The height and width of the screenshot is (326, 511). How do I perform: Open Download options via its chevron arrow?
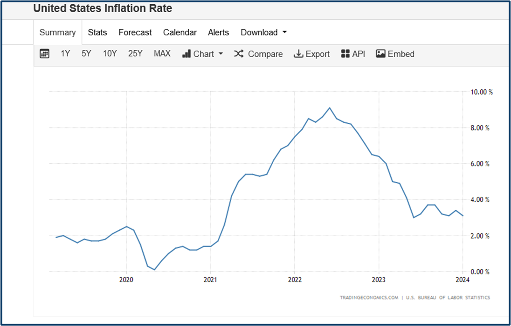tap(285, 32)
